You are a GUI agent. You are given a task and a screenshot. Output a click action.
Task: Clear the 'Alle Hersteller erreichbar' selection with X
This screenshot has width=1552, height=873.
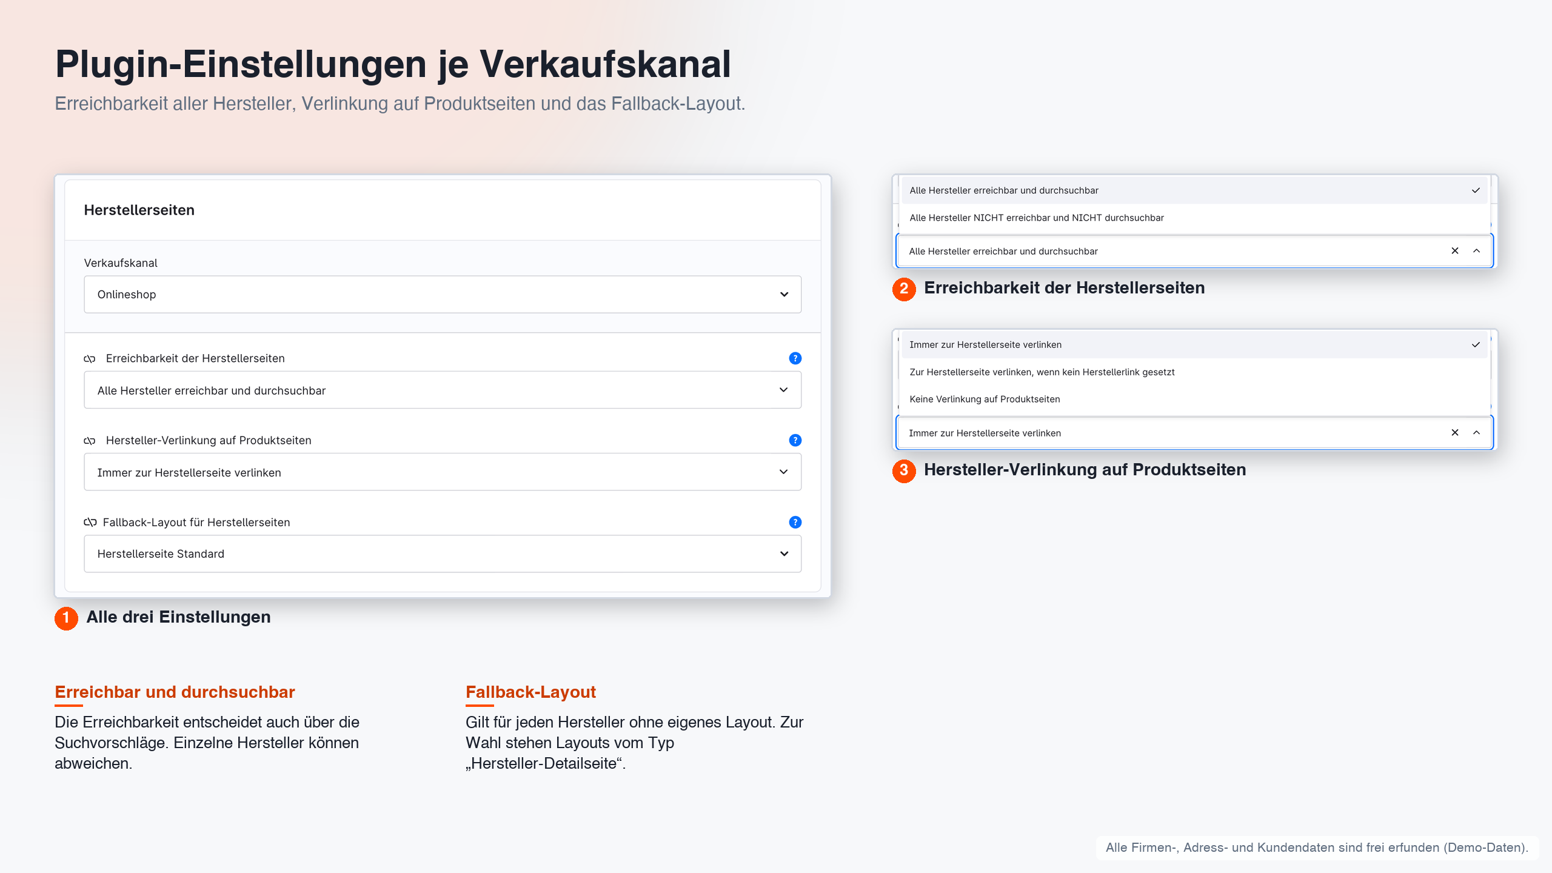coord(1454,251)
